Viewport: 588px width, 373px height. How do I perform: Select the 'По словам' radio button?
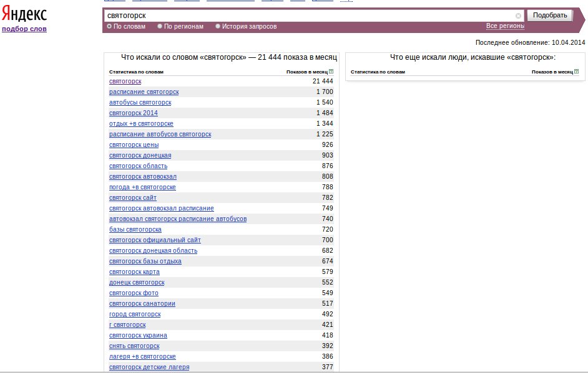(109, 26)
